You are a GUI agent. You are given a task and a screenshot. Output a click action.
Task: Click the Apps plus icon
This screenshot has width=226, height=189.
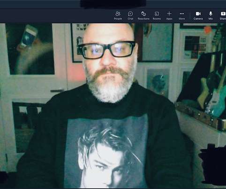169,14
